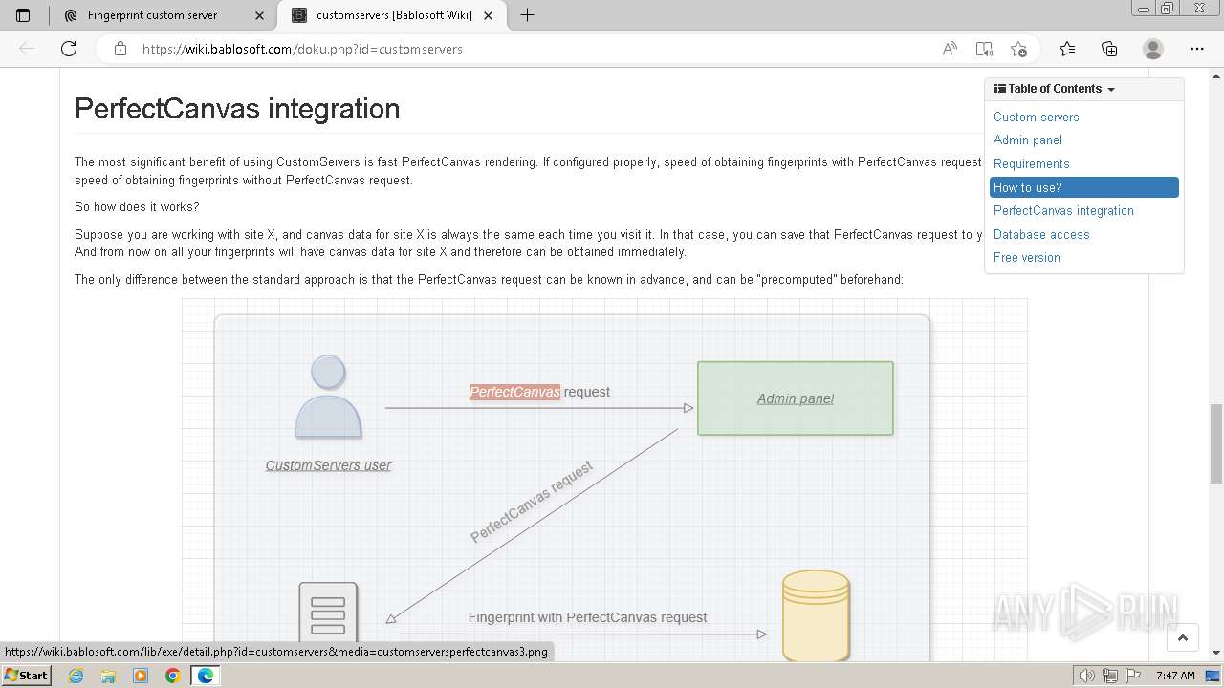View site information lock icon

120,49
